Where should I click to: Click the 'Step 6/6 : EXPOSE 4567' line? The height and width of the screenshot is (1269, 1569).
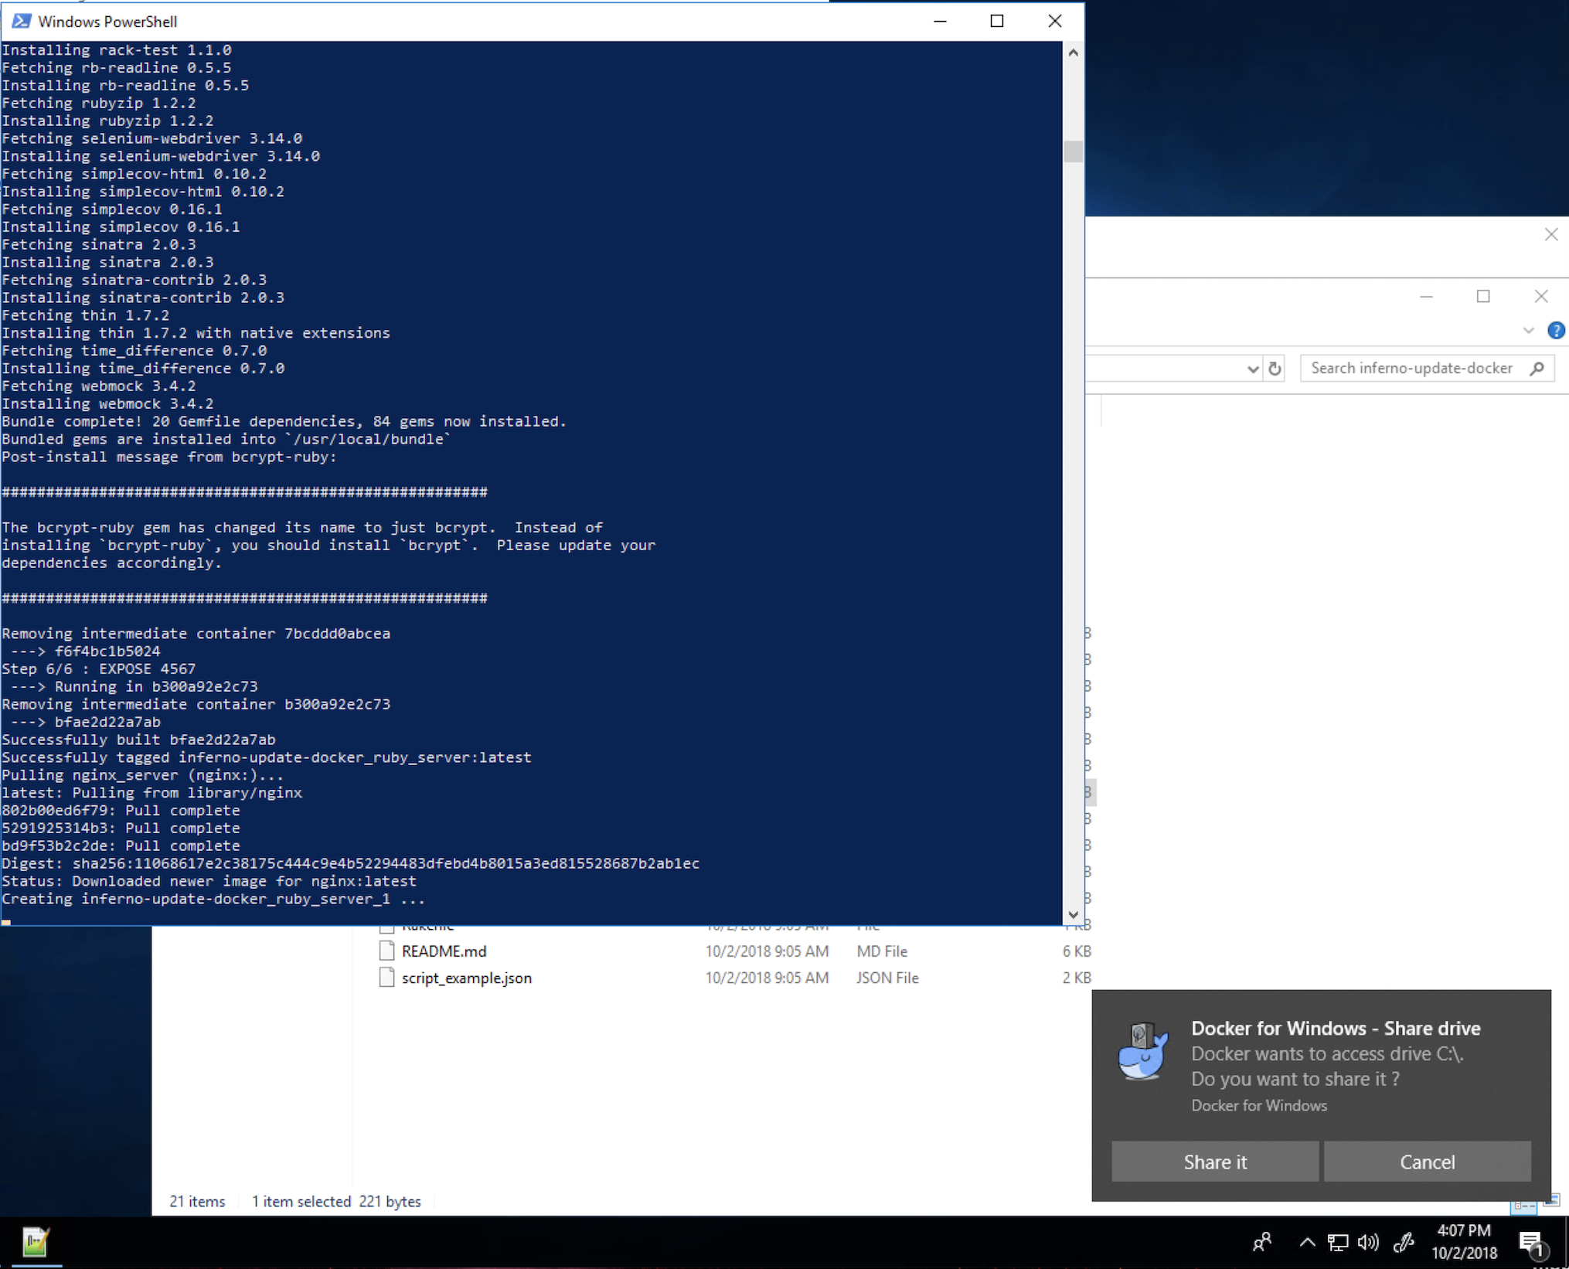click(x=99, y=669)
